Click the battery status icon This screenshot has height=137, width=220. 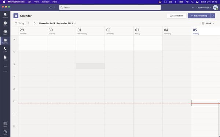[x=181, y=2]
